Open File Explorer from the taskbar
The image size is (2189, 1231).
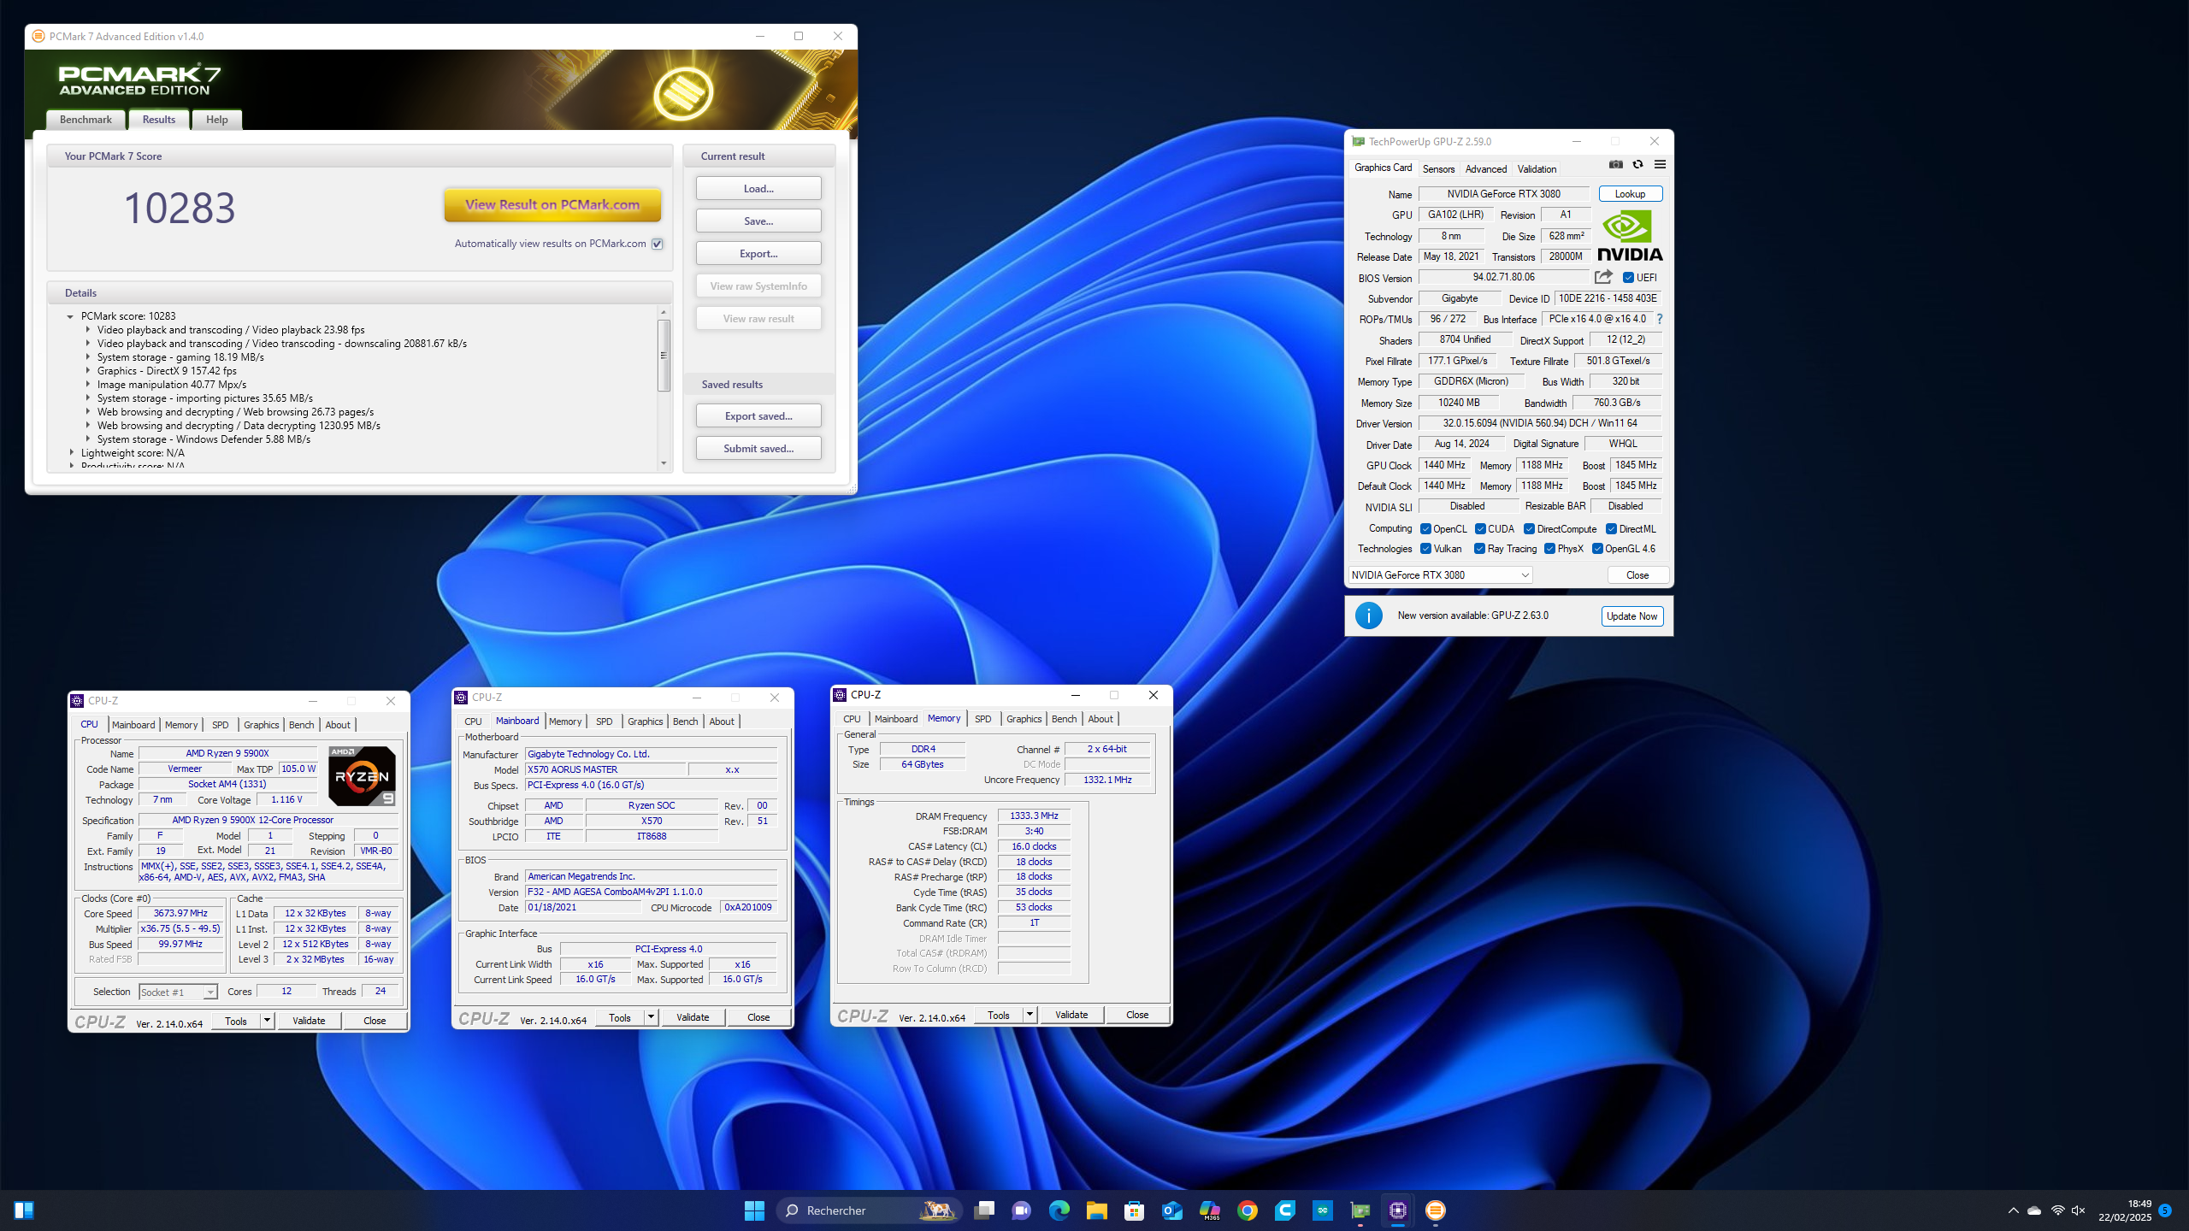pyautogui.click(x=1096, y=1210)
